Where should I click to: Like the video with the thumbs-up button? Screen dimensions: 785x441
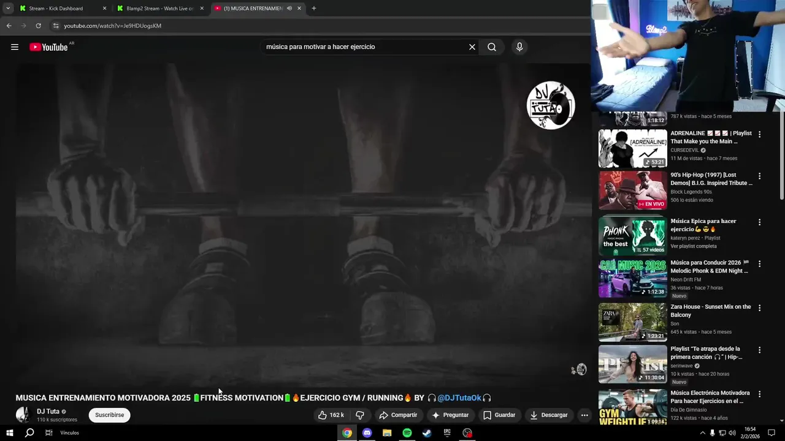coord(331,415)
